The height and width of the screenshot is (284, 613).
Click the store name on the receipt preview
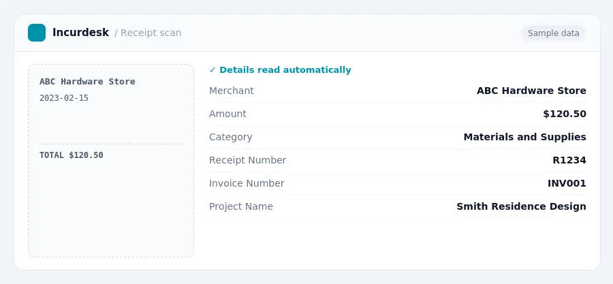click(x=87, y=81)
